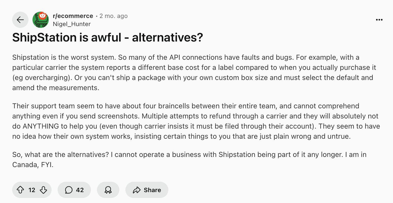Click the share arrow icon
Screen dimensions: 393x203
click(137, 190)
